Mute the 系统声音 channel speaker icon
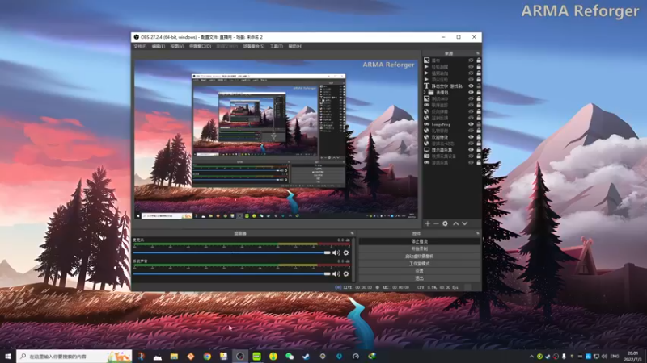This screenshot has width=647, height=363. click(x=336, y=273)
